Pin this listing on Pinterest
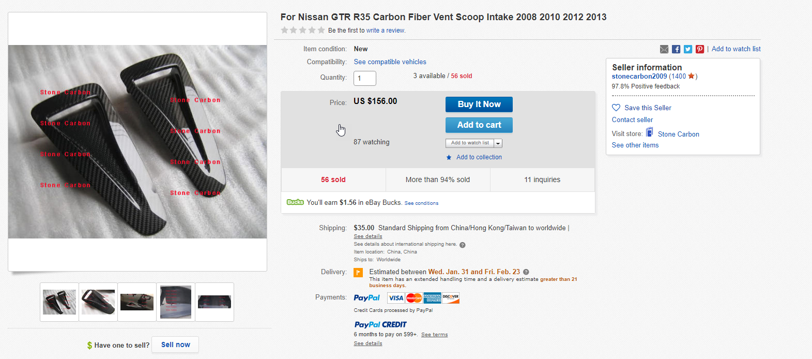 (x=700, y=49)
